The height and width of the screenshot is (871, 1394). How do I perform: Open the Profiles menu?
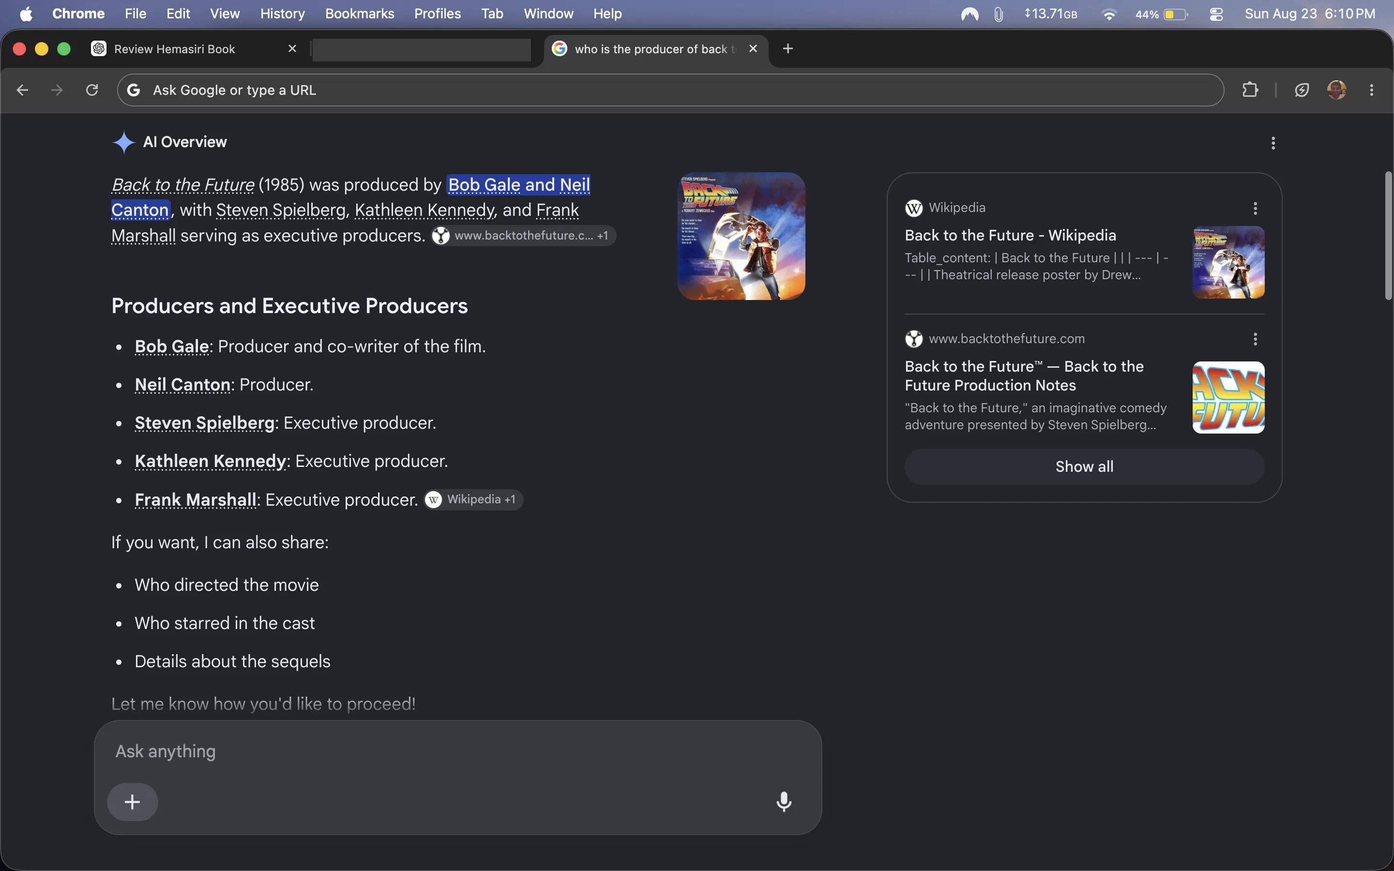pos(437,14)
